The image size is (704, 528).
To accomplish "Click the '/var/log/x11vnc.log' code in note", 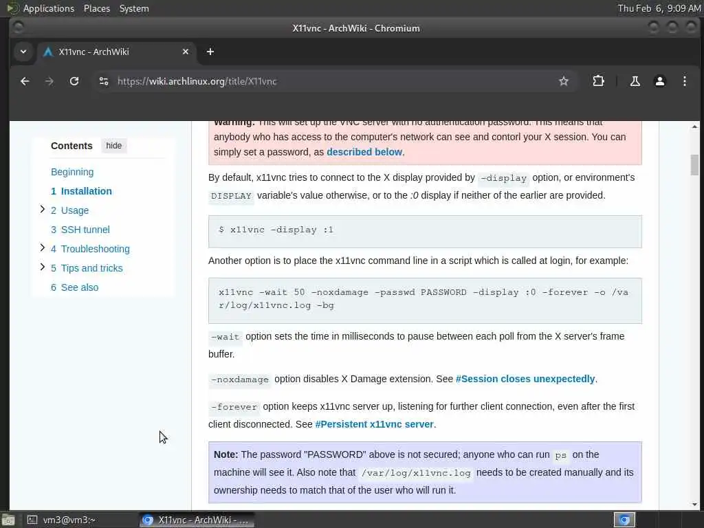I will coord(416,473).
